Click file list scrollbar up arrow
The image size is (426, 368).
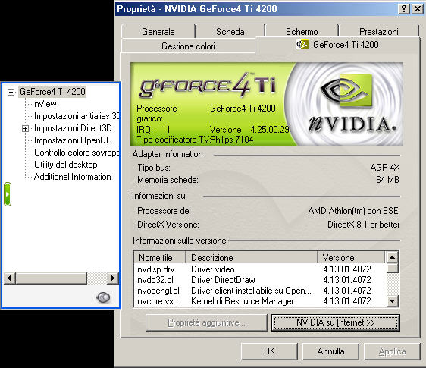click(392, 257)
